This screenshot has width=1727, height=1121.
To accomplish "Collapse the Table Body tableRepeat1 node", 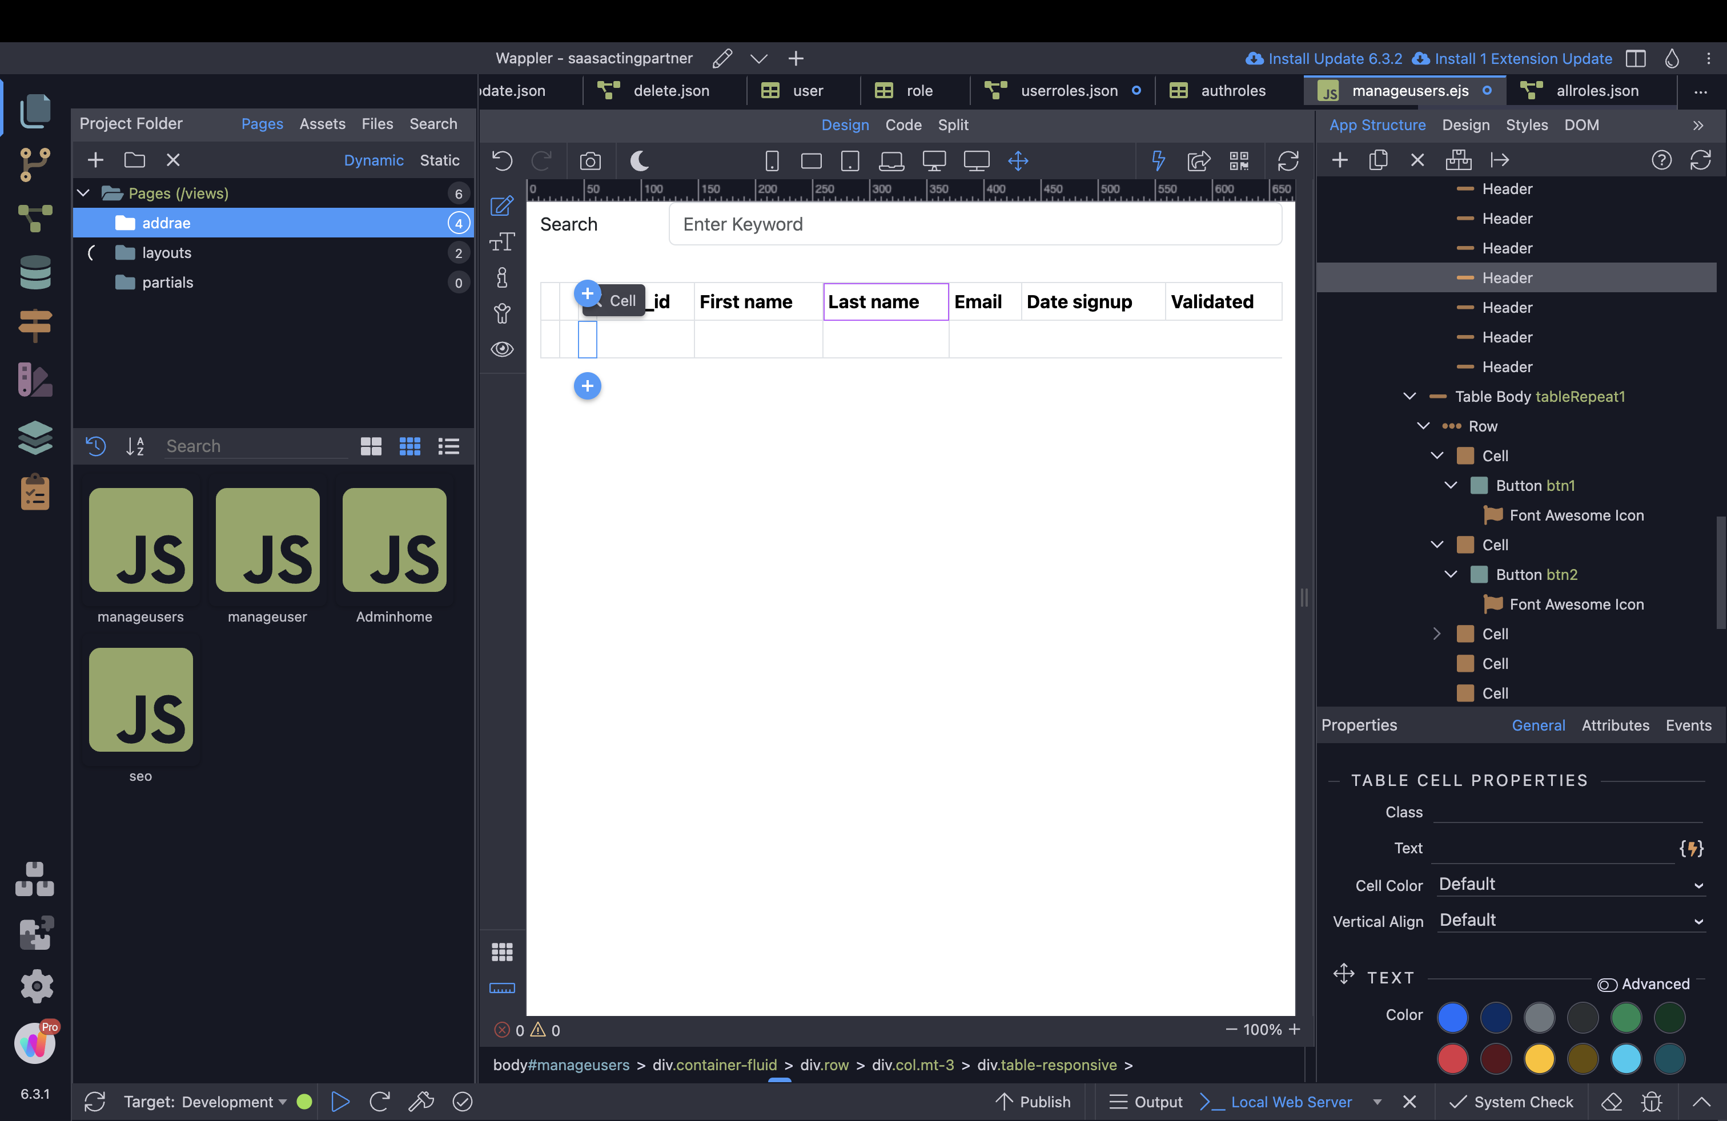I will click(x=1409, y=397).
